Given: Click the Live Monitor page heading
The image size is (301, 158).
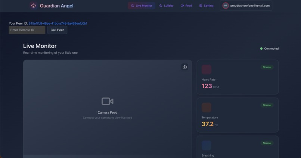Looking at the screenshot, I should pos(40,46).
